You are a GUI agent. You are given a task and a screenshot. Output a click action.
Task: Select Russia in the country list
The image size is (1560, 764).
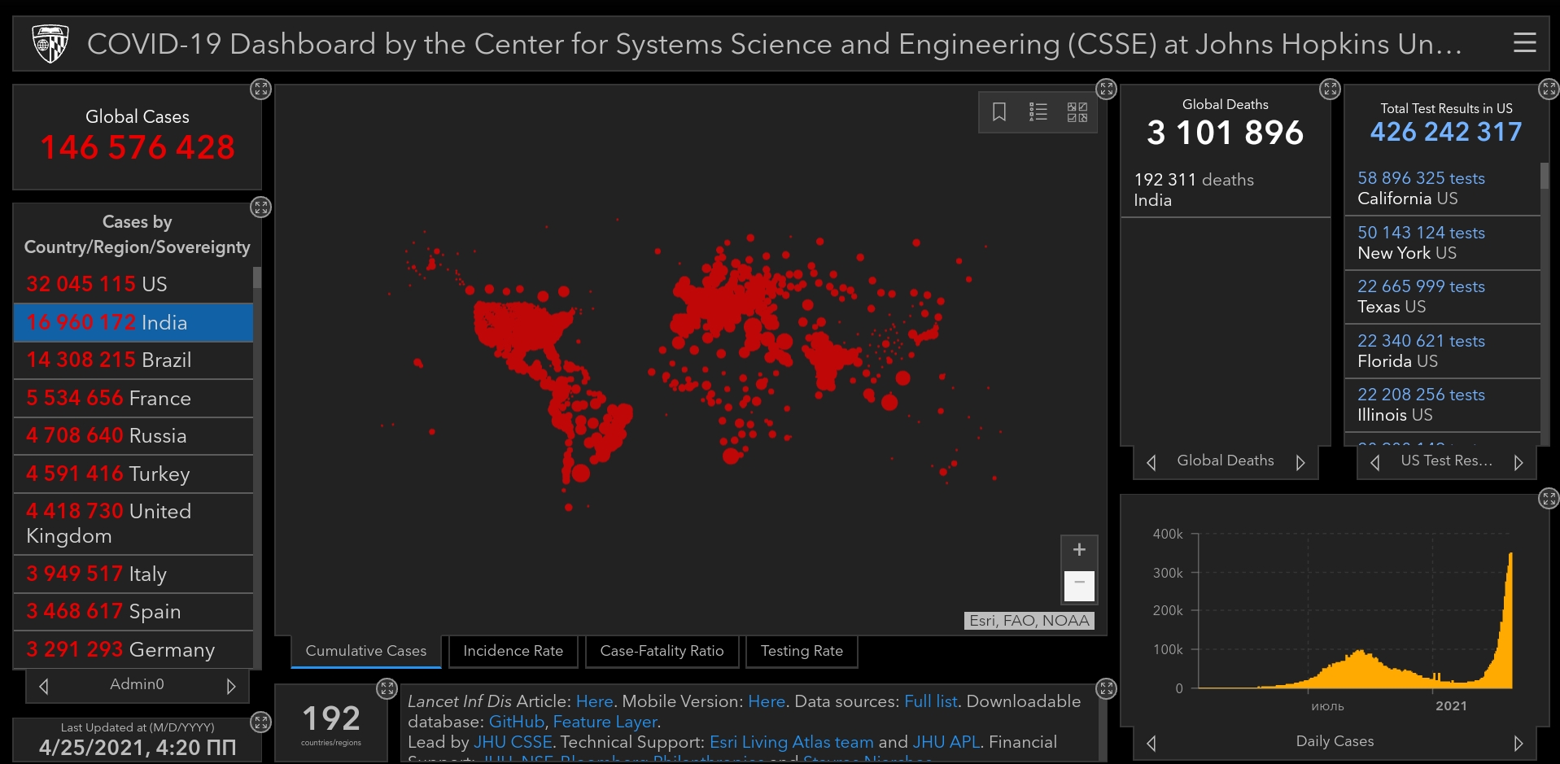(133, 435)
